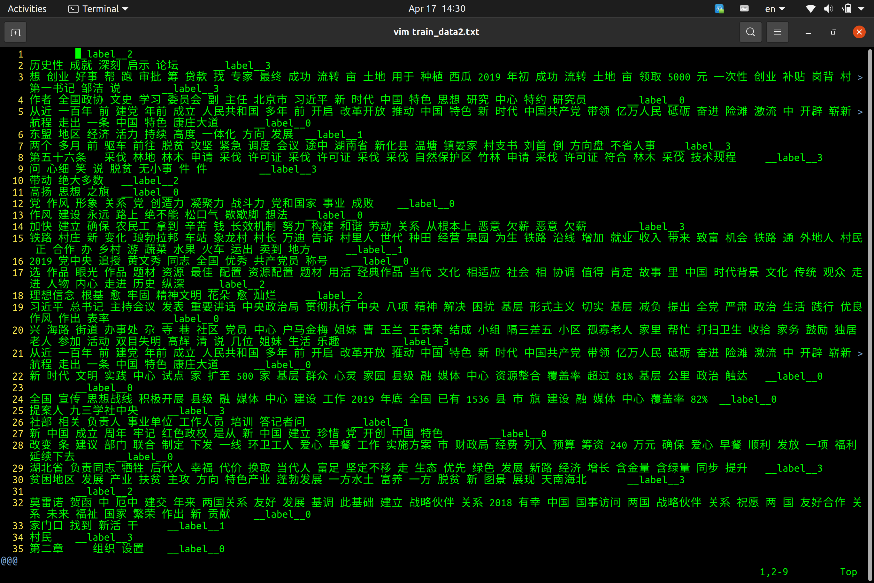Click '东盟' on line 6
Screen dimensions: 874x583
coord(41,135)
